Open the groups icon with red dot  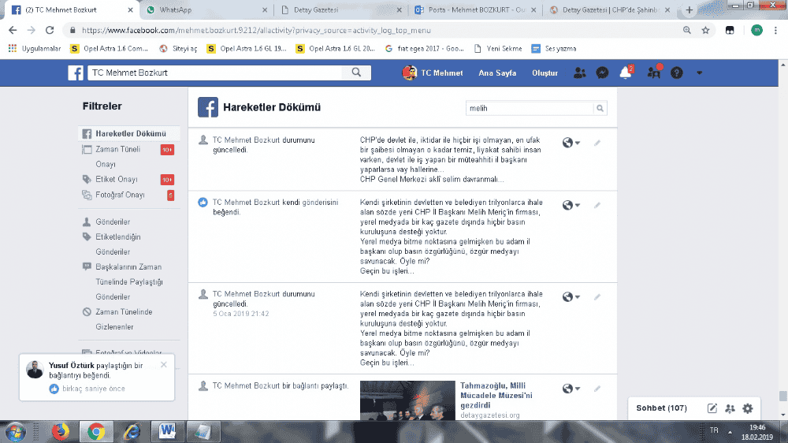pos(654,73)
